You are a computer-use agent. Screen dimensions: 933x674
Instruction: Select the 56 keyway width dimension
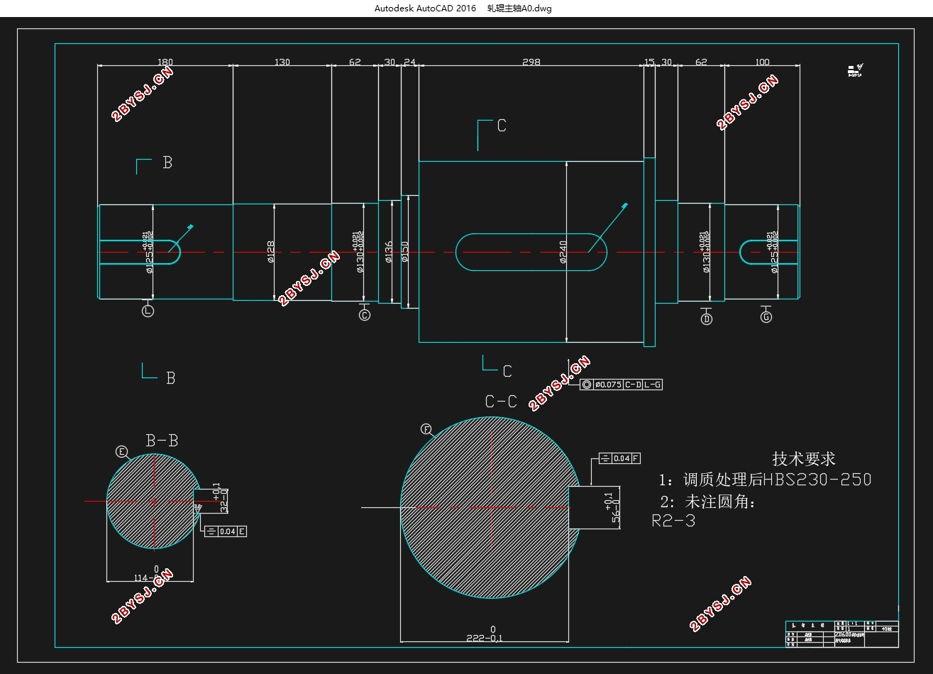tap(612, 507)
